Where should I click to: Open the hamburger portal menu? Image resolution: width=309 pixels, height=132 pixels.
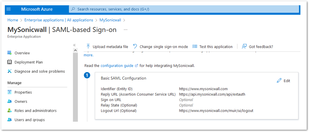[9, 9]
